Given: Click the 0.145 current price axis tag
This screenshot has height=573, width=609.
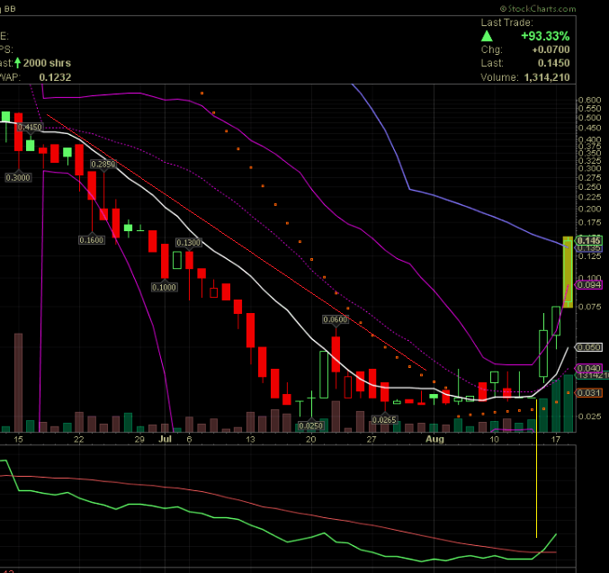Looking at the screenshot, I should [x=588, y=240].
